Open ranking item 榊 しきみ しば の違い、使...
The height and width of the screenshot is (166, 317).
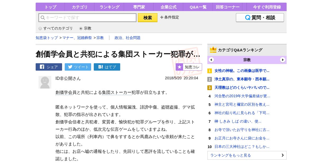pyautogui.click(x=238, y=121)
